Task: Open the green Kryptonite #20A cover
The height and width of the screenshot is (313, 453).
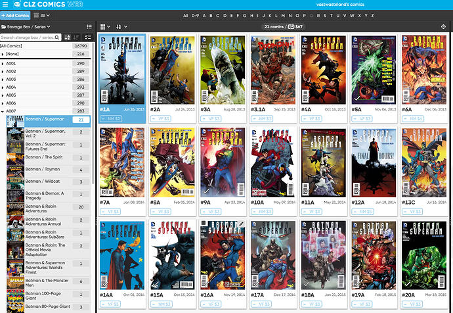Action: click(424, 255)
